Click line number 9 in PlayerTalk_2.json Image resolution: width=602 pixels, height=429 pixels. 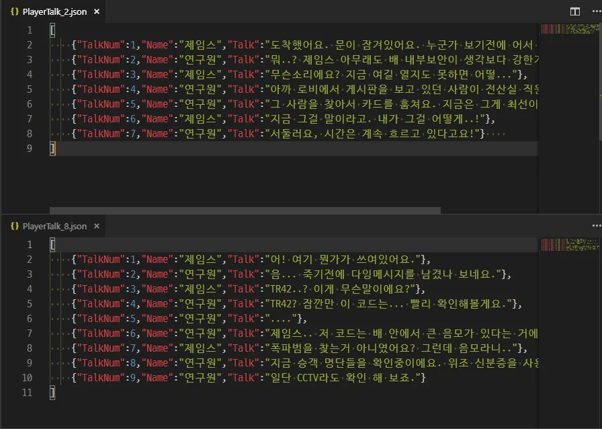click(29, 149)
